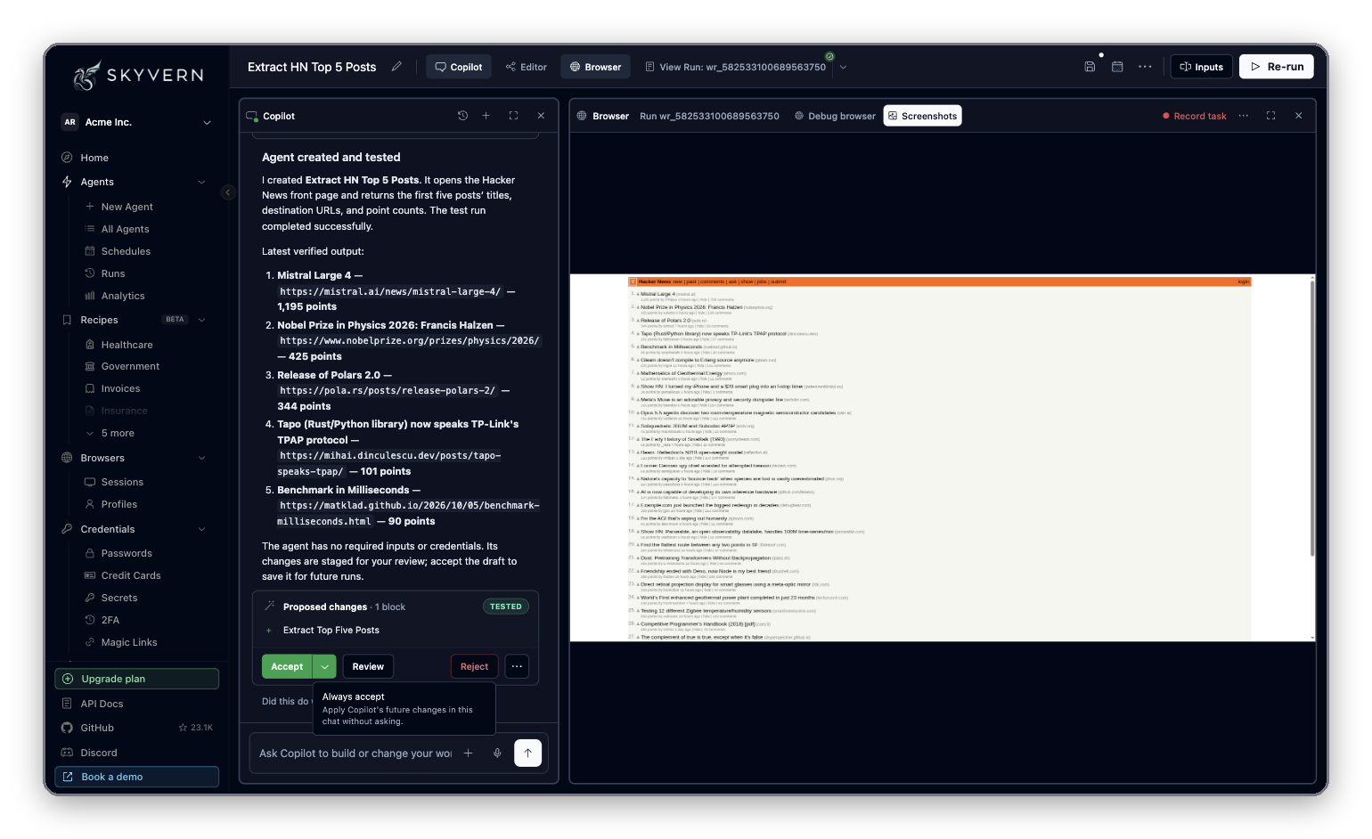1372x839 pixels.
Task: Click the screenshot's vertical scrollbar
Action: [x=1312, y=419]
